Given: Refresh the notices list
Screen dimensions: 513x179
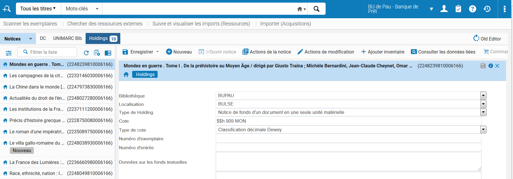Looking at the screenshot, I should pyautogui.click(x=86, y=53).
